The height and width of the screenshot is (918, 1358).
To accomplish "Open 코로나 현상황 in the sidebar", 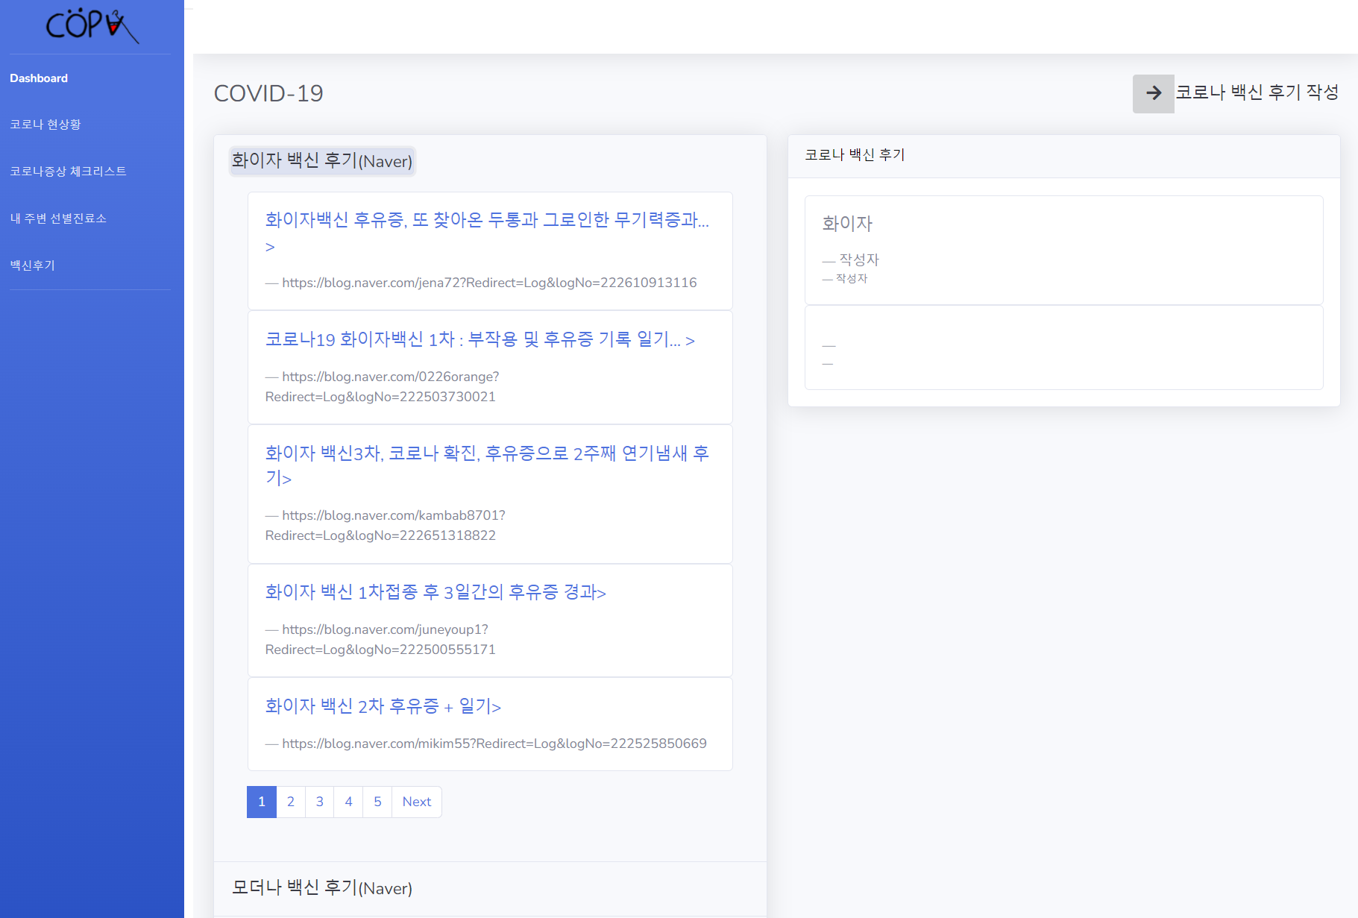I will click(45, 125).
